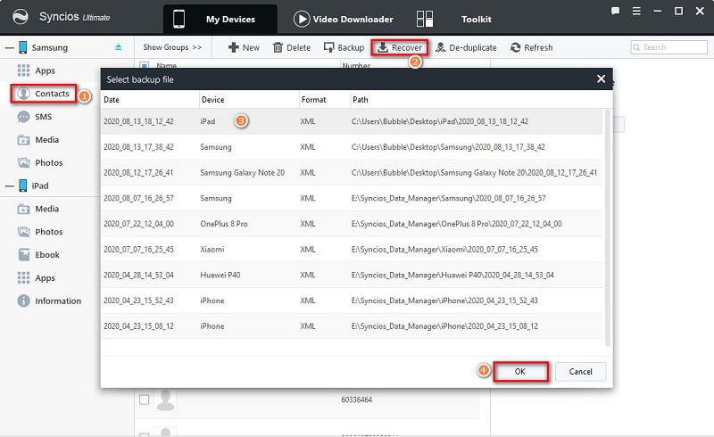The width and height of the screenshot is (714, 437).
Task: Eject the Samsung device
Action: pos(119,47)
